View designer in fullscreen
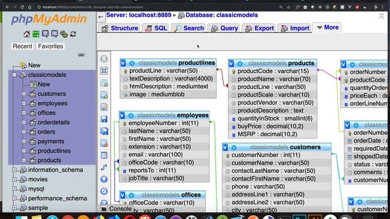 [104, 71]
